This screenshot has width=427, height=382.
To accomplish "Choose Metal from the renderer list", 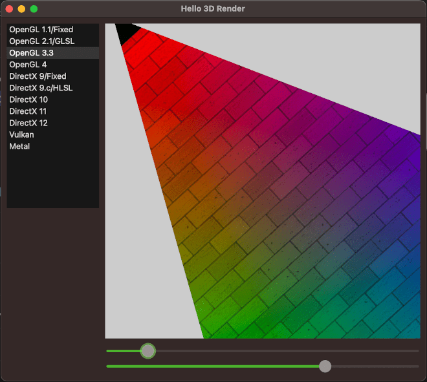I will [x=19, y=146].
